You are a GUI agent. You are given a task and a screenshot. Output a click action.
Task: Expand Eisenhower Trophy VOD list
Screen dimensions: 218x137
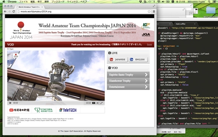tap(128, 81)
